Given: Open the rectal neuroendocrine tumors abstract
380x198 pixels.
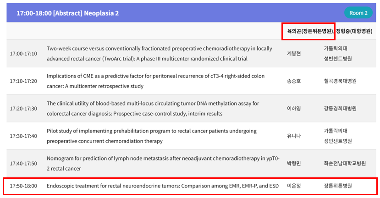Looking at the screenshot, I should (163, 186).
